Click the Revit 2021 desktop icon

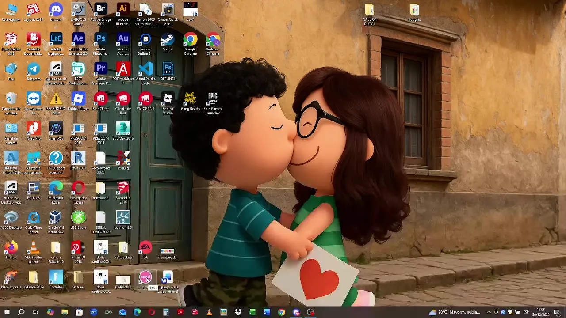pyautogui.click(x=78, y=161)
